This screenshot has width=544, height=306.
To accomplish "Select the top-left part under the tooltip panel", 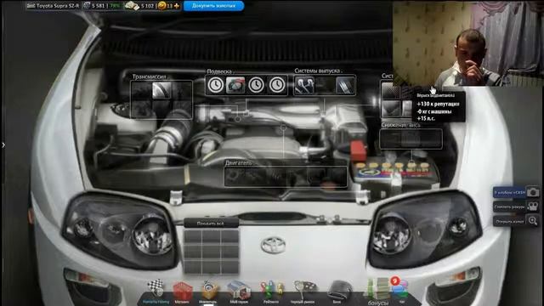I will pos(391,91).
